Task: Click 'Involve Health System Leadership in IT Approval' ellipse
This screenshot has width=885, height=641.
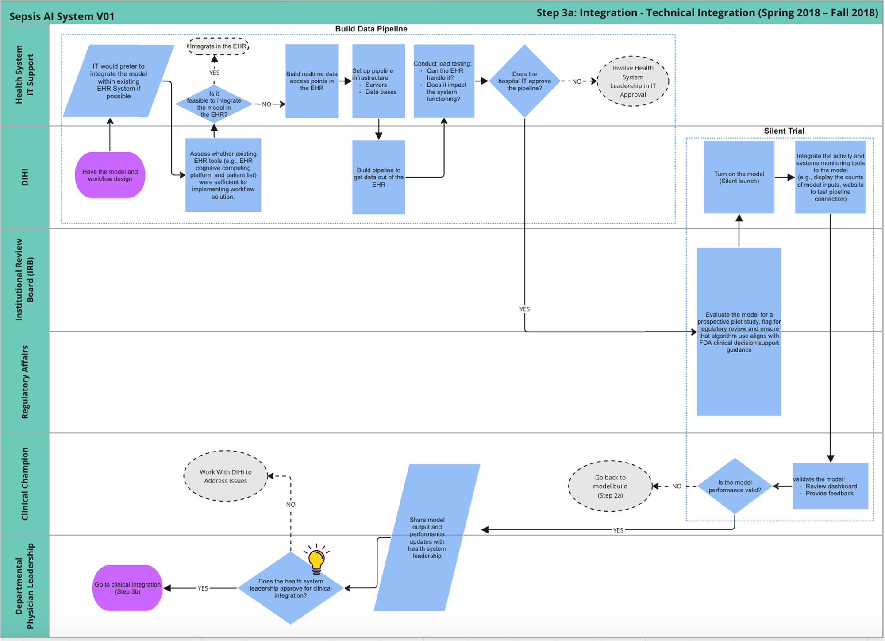Action: click(x=633, y=81)
